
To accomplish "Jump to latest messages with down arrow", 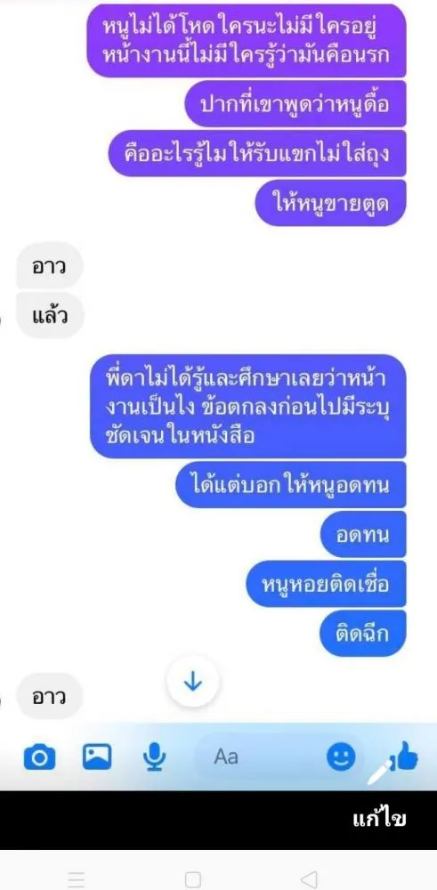I will 193,681.
